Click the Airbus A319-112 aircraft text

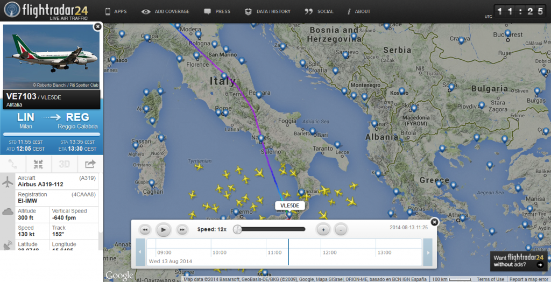(40, 184)
